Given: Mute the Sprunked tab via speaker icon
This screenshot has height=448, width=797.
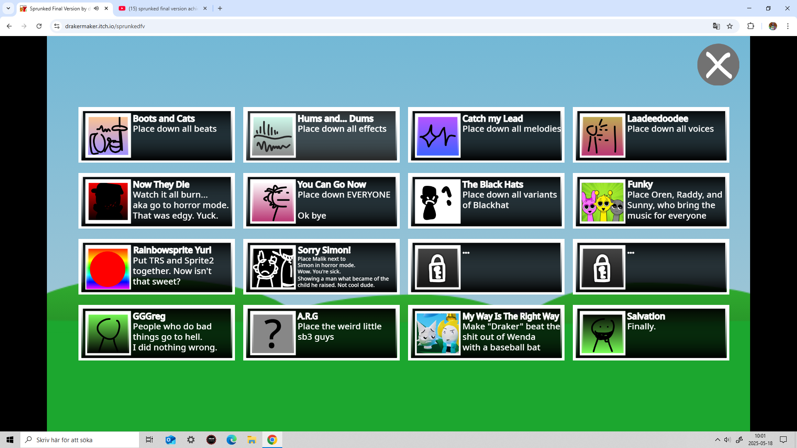Looking at the screenshot, I should pos(96,8).
